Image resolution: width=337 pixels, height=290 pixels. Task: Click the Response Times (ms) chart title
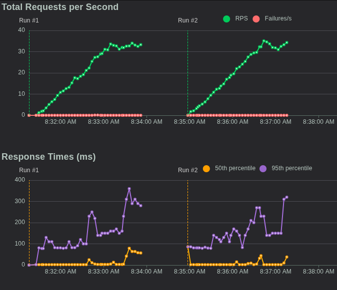(x=48, y=157)
